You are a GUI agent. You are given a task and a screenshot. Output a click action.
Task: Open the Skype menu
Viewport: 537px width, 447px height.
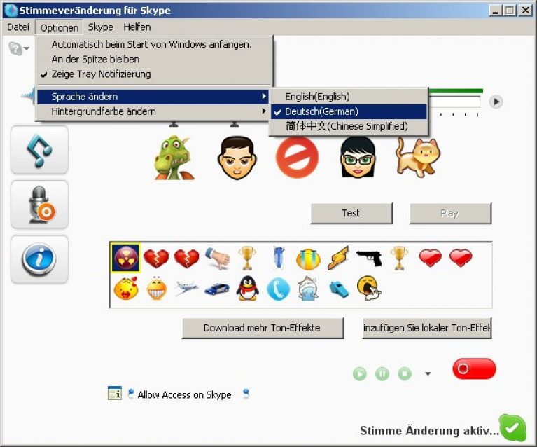100,27
